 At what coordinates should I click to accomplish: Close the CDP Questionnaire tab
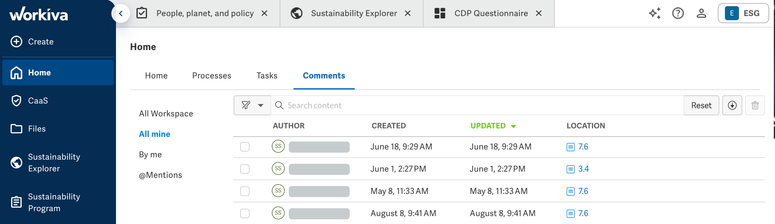tap(538, 13)
